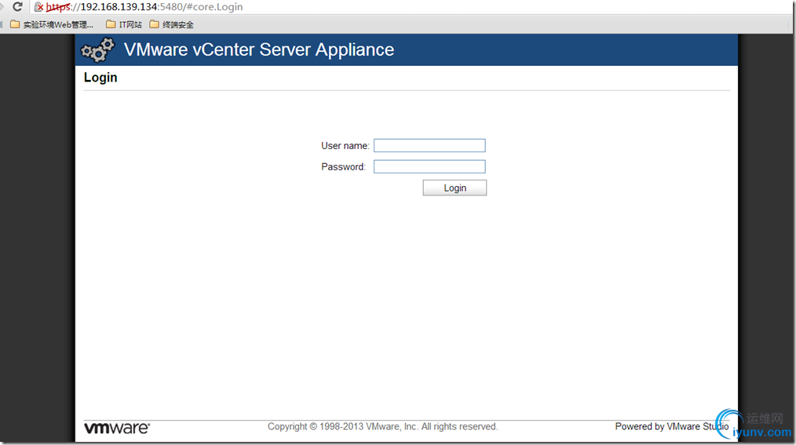This screenshot has width=796, height=445.
Task: Click the Login button
Action: click(x=455, y=188)
